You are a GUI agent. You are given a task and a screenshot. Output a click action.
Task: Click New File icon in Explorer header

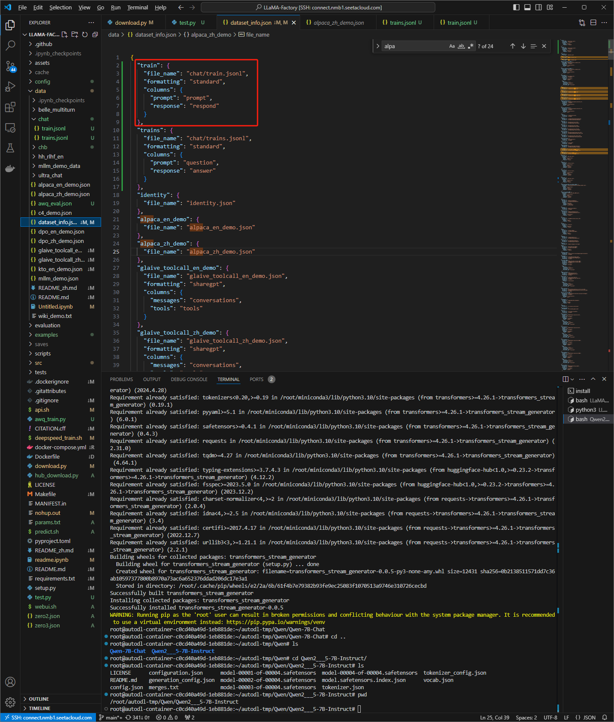pos(64,35)
